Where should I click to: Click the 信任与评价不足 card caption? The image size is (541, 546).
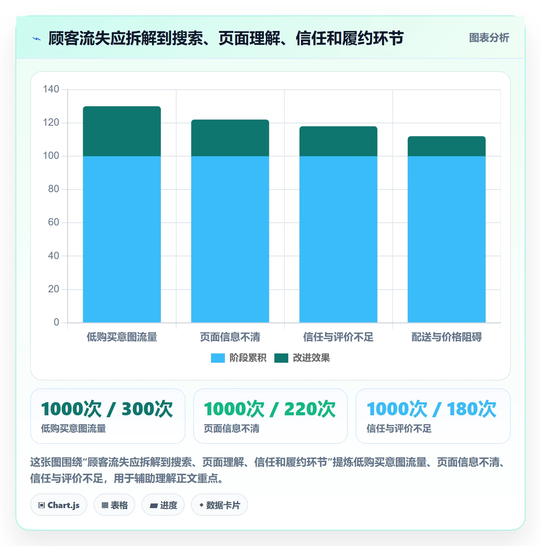(x=399, y=429)
